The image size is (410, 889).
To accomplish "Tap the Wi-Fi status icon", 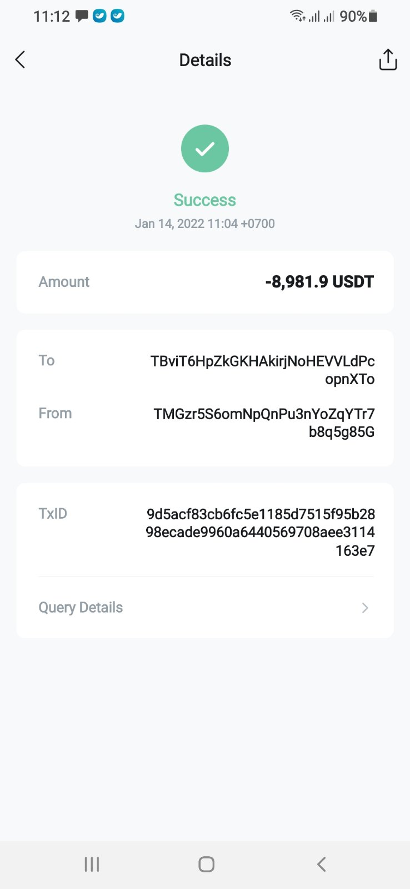I will click(x=298, y=16).
